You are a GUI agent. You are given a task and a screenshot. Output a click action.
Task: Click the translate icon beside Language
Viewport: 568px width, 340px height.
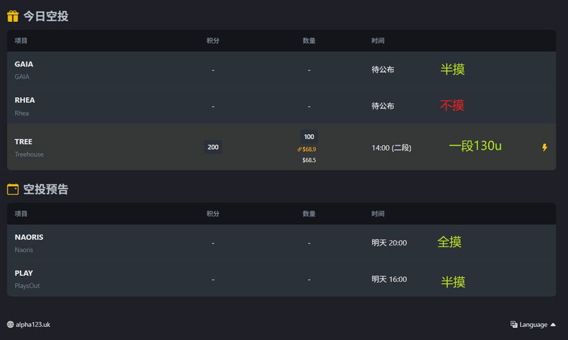pyautogui.click(x=514, y=324)
